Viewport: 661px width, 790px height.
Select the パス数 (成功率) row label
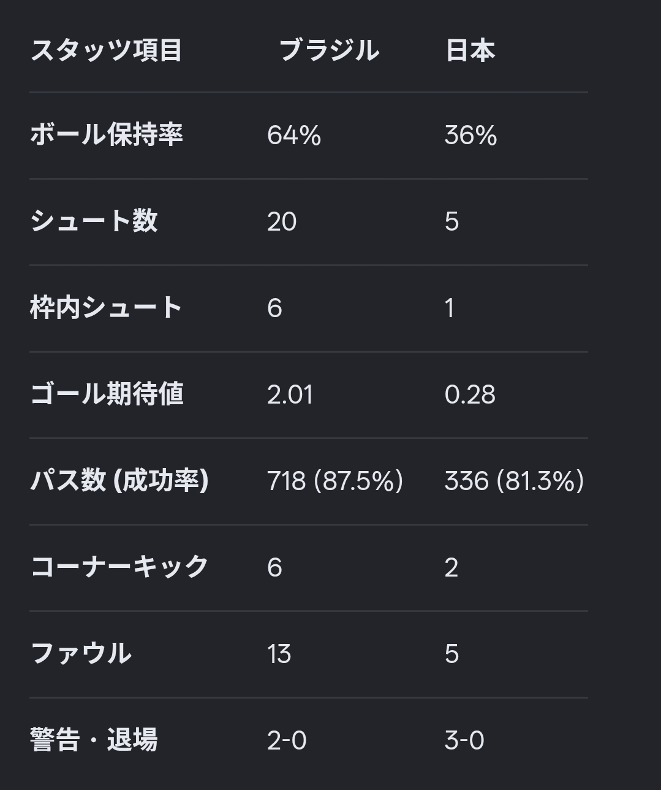[119, 480]
